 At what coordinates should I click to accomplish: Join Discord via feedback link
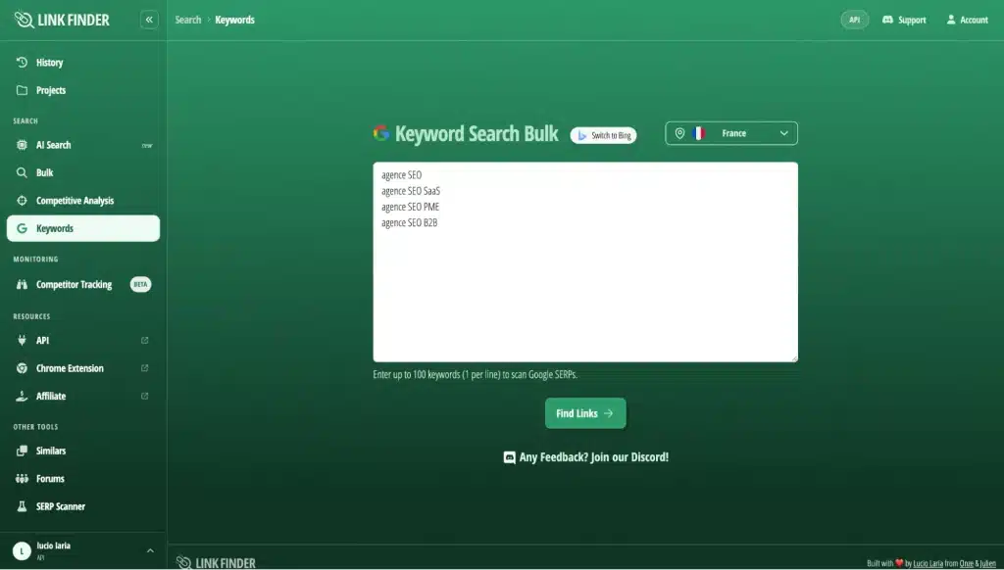(x=586, y=457)
